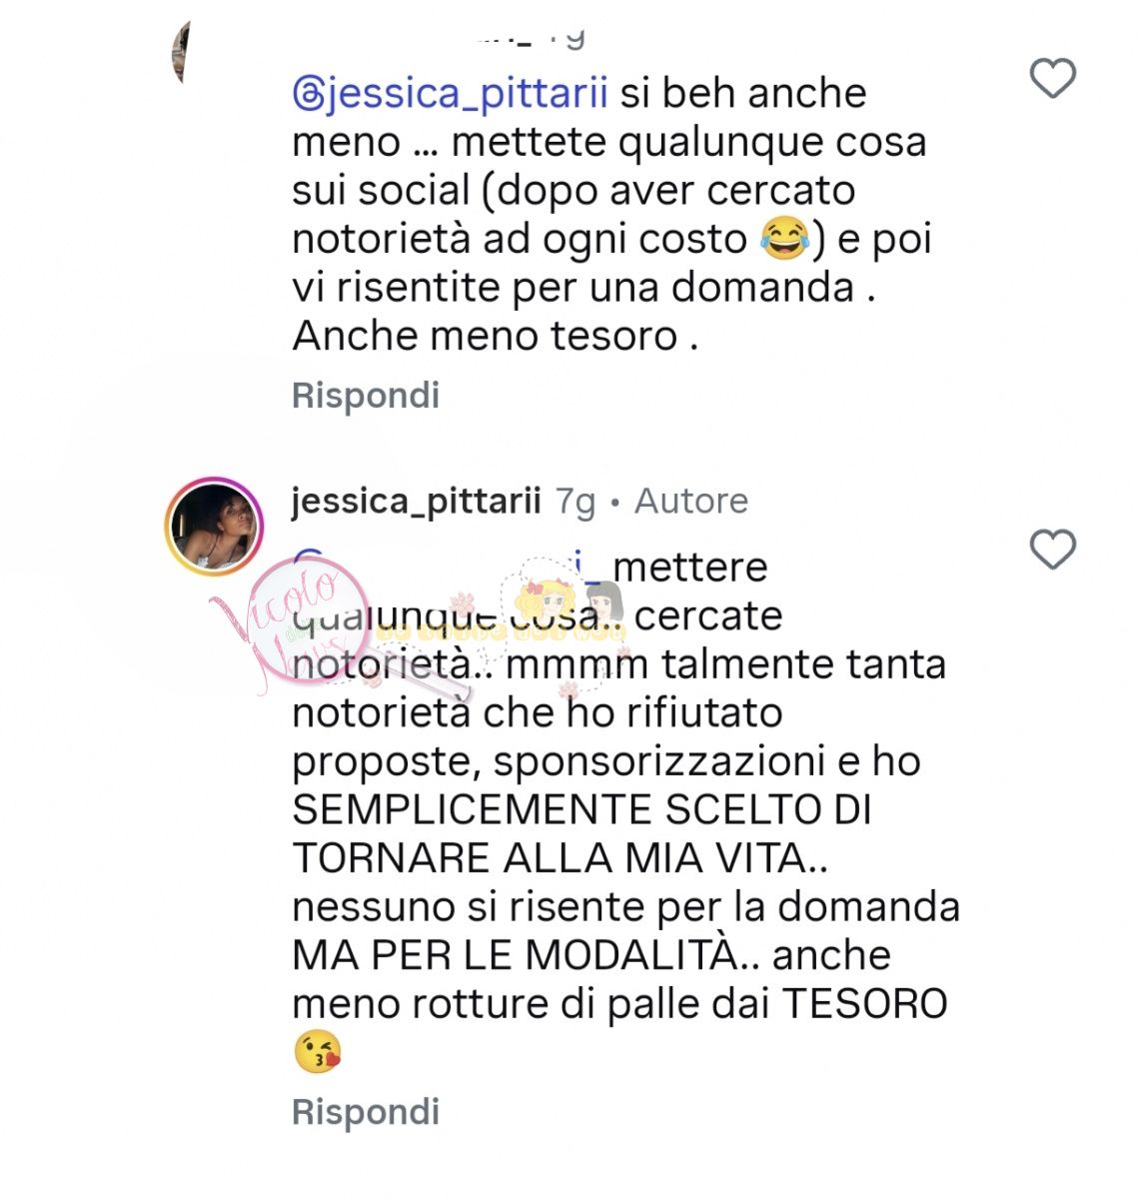Open jessica_pittarii's profile picture
Image resolution: width=1138 pixels, height=1199 pixels.
214,526
